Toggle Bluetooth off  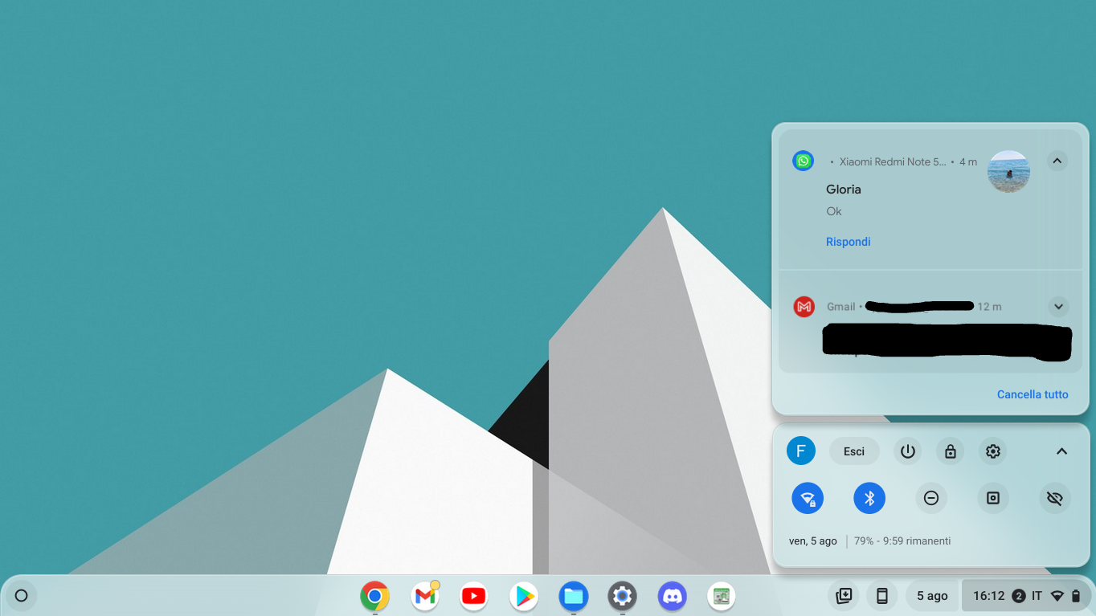point(869,498)
